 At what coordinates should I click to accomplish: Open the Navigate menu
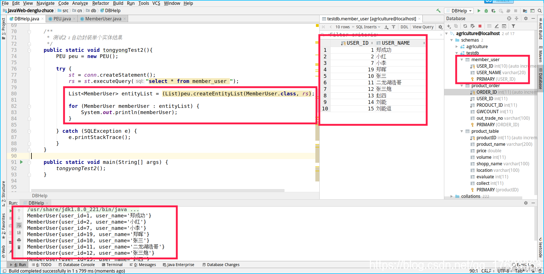[x=45, y=3]
